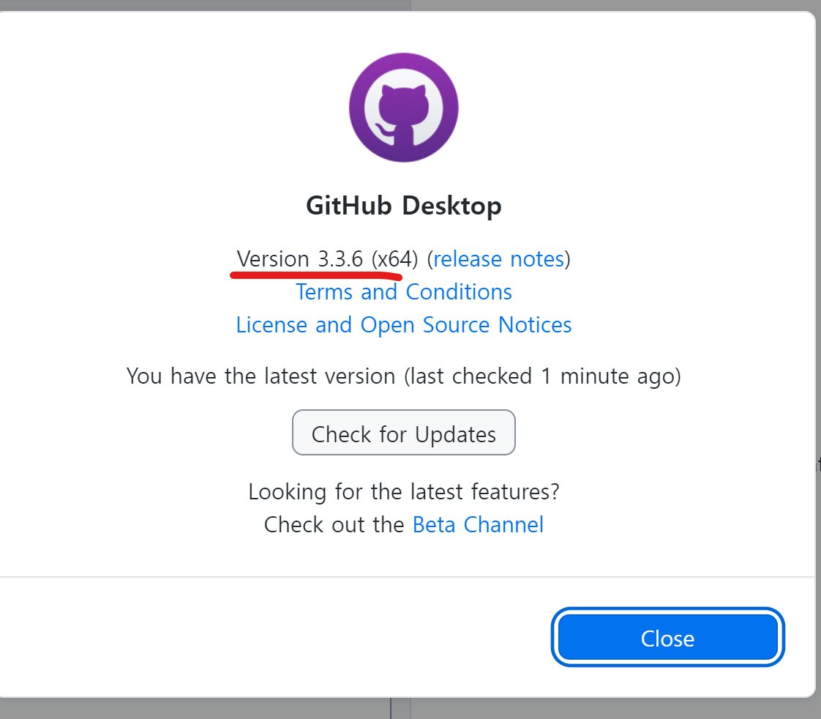
Task: Check out the Beta Channel
Action: coord(478,524)
